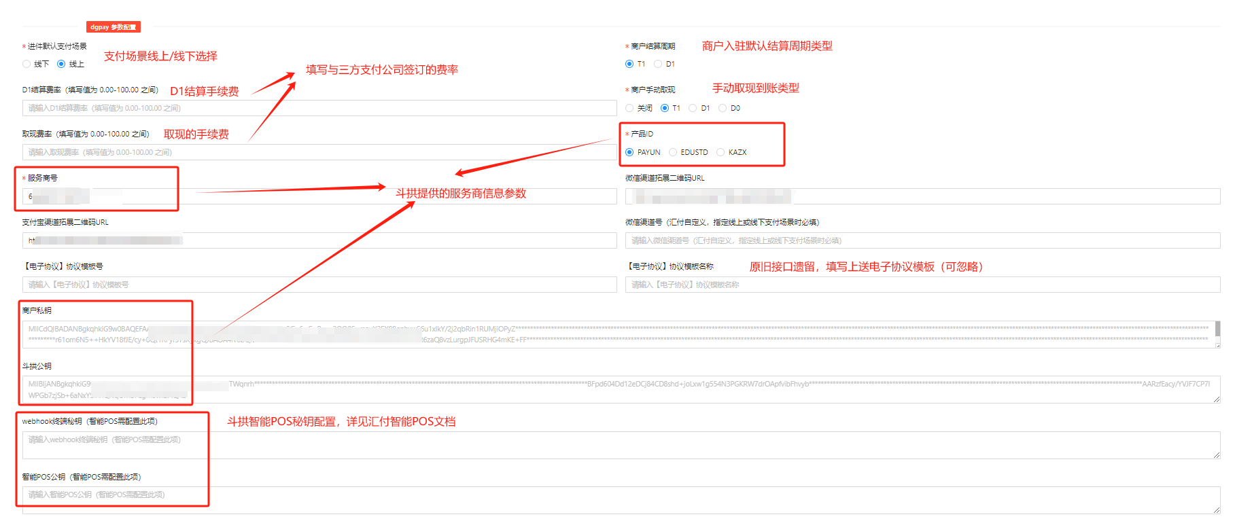
Task: Pick EDUSTD as the 产品ID
Action: click(673, 152)
